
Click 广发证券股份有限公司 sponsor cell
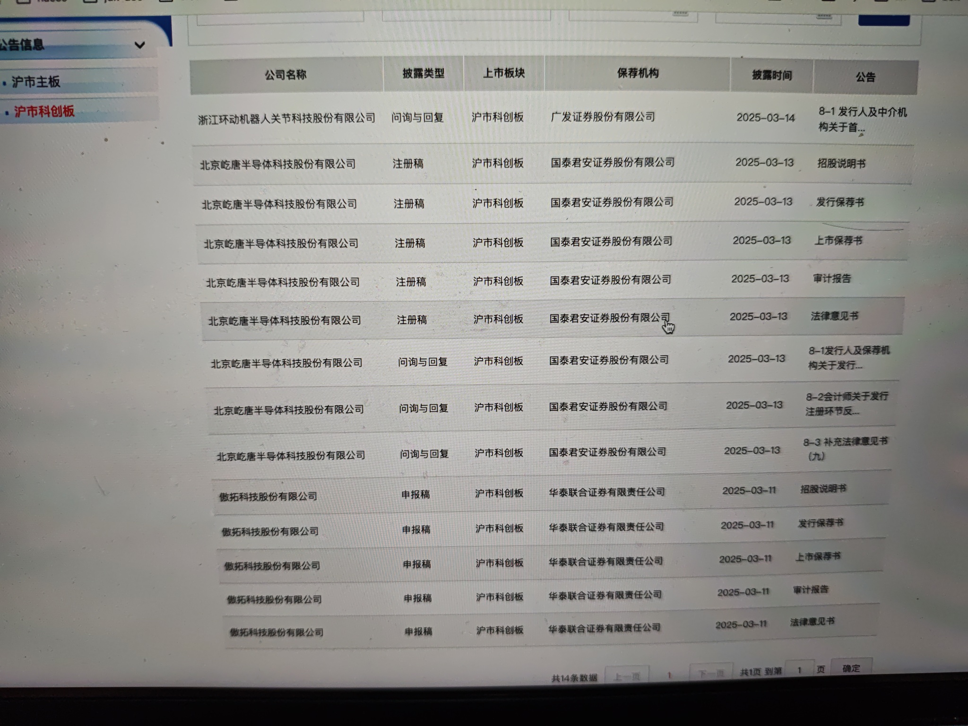[x=603, y=117]
